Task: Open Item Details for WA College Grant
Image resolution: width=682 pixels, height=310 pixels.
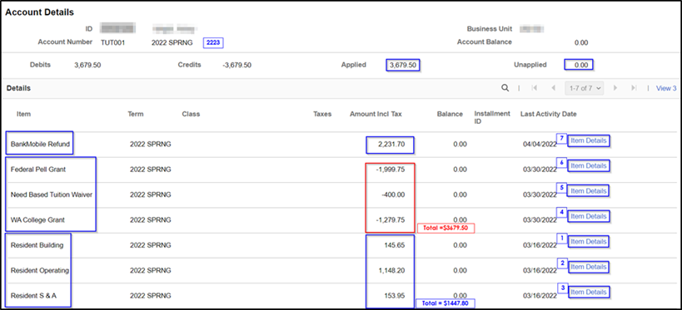Action: point(589,216)
